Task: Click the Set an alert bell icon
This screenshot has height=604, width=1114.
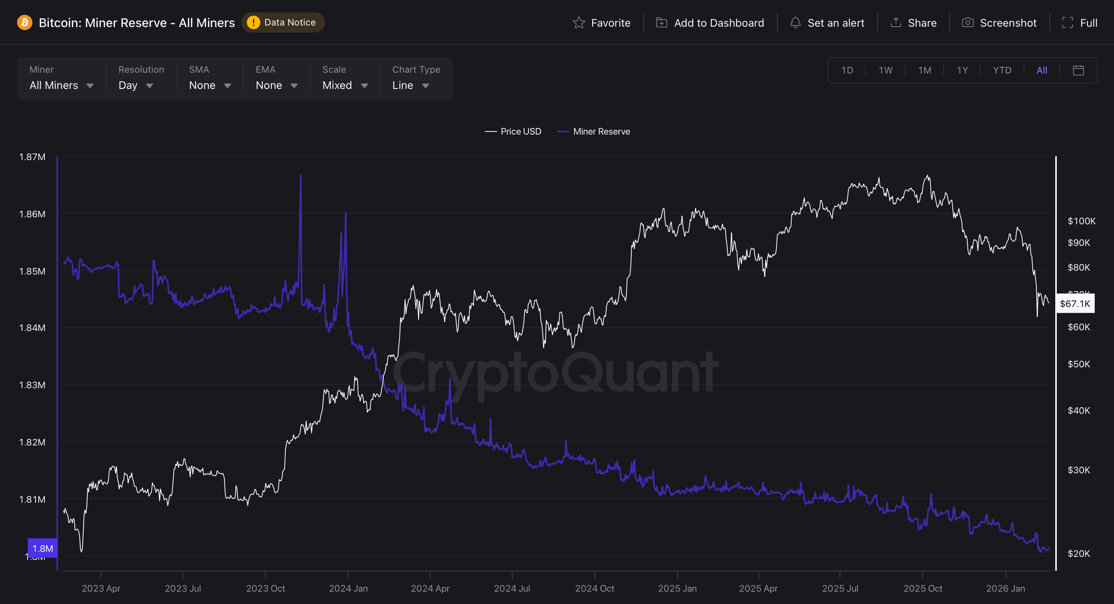Action: (x=795, y=23)
